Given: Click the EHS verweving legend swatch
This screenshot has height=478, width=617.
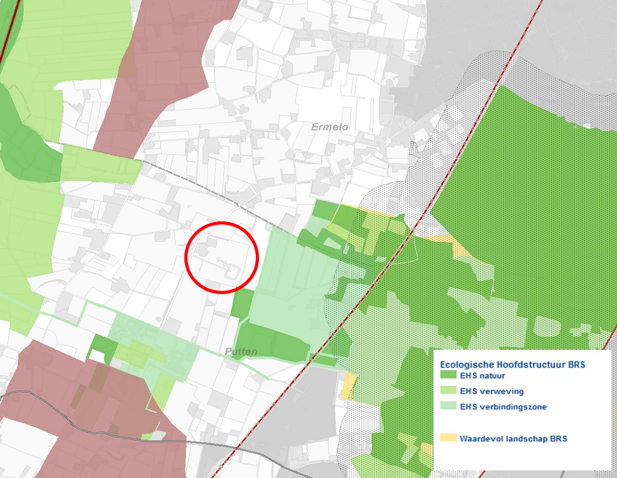Looking at the screenshot, I should [448, 391].
